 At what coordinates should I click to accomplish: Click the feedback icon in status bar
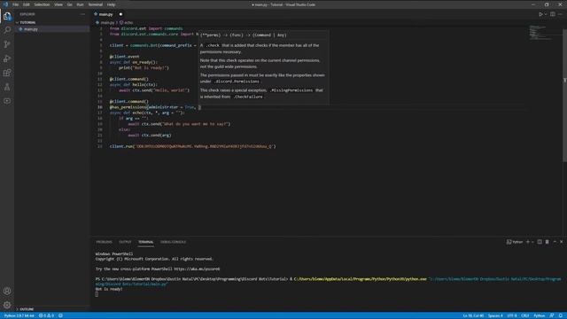[552, 315]
